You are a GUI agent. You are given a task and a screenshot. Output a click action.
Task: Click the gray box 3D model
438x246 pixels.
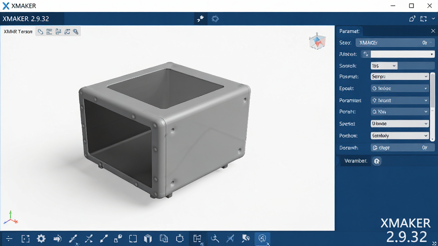165,130
